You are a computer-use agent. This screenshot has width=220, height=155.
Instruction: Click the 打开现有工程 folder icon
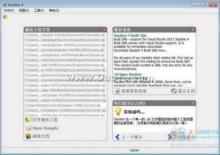28,120
